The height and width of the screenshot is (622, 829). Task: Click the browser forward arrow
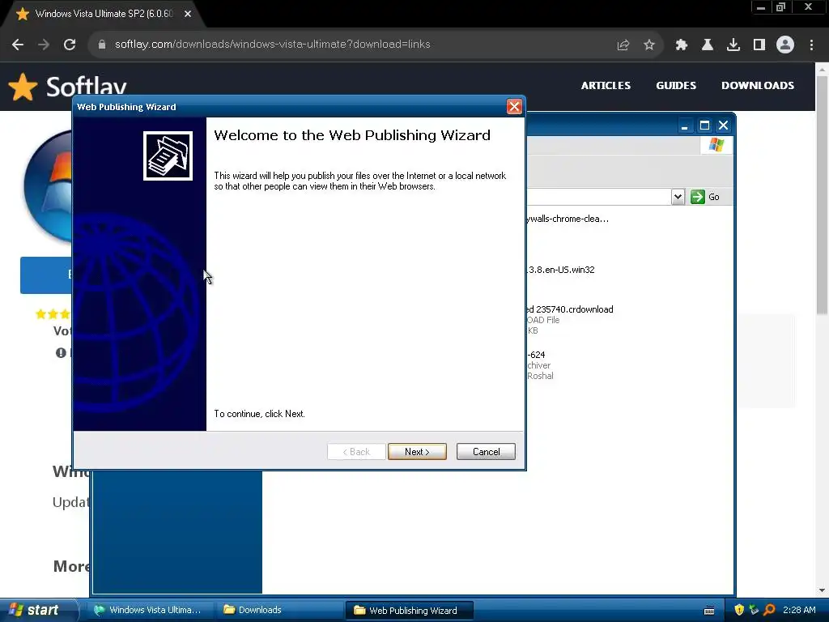pos(44,45)
